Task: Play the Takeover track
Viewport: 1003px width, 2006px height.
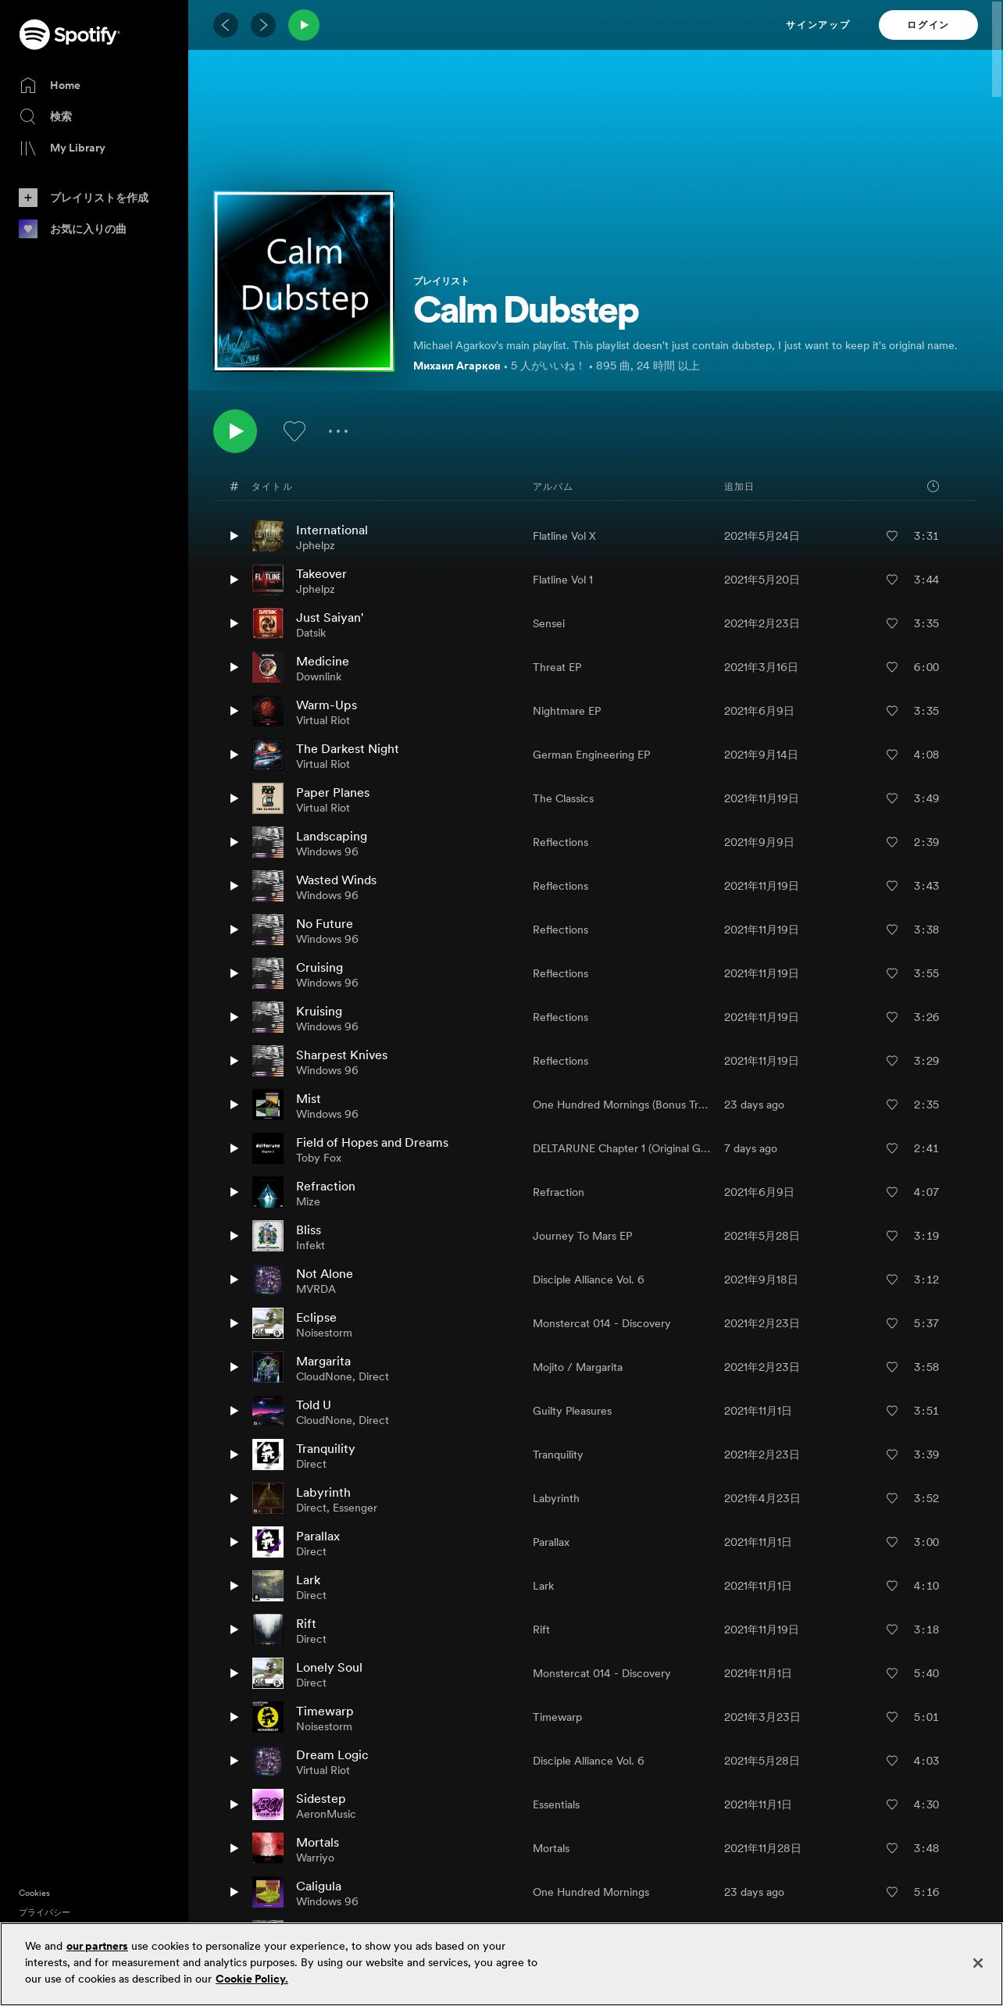Action: tap(234, 580)
